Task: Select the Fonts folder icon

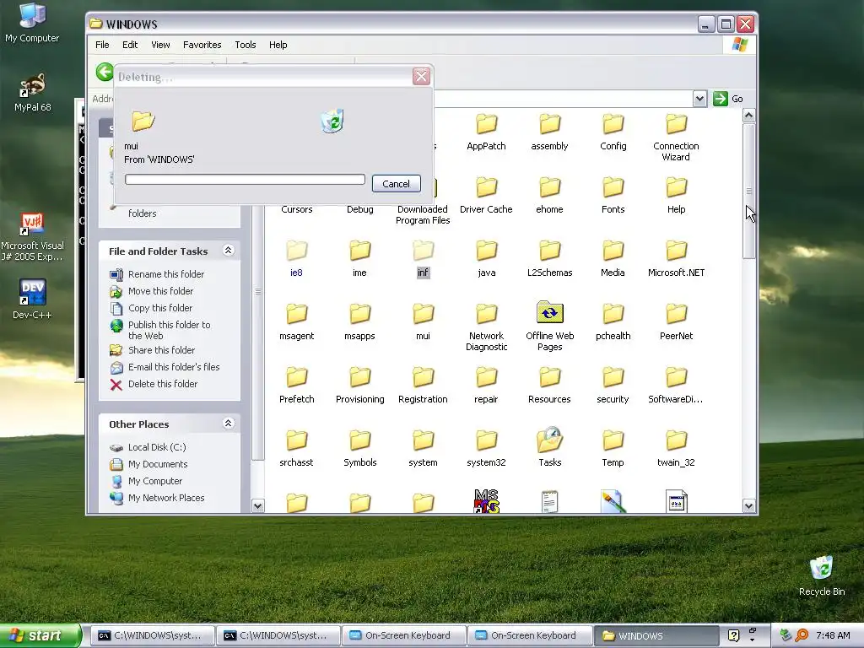Action: [613, 187]
